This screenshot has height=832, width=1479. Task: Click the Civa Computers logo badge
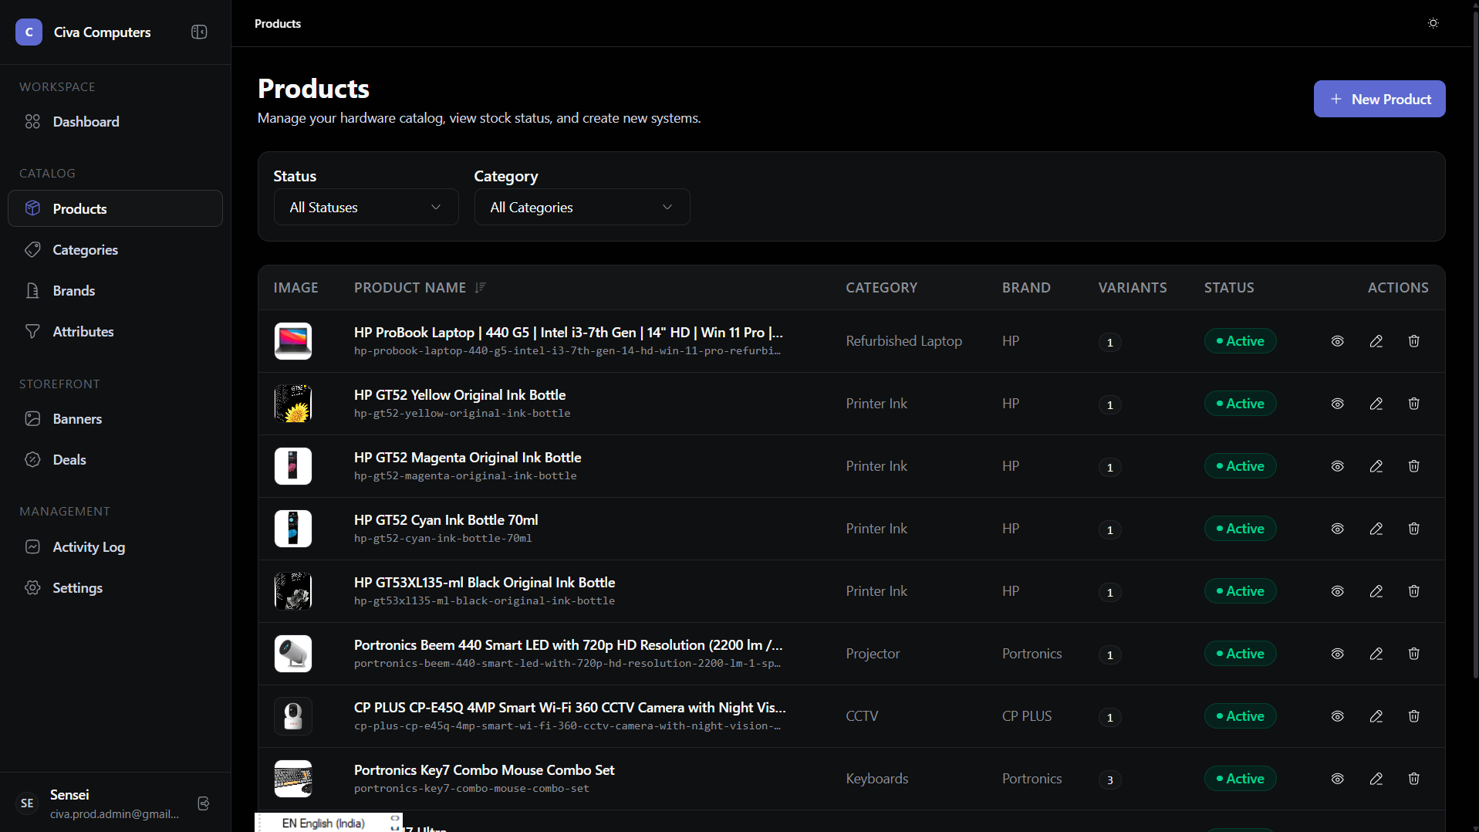point(29,32)
